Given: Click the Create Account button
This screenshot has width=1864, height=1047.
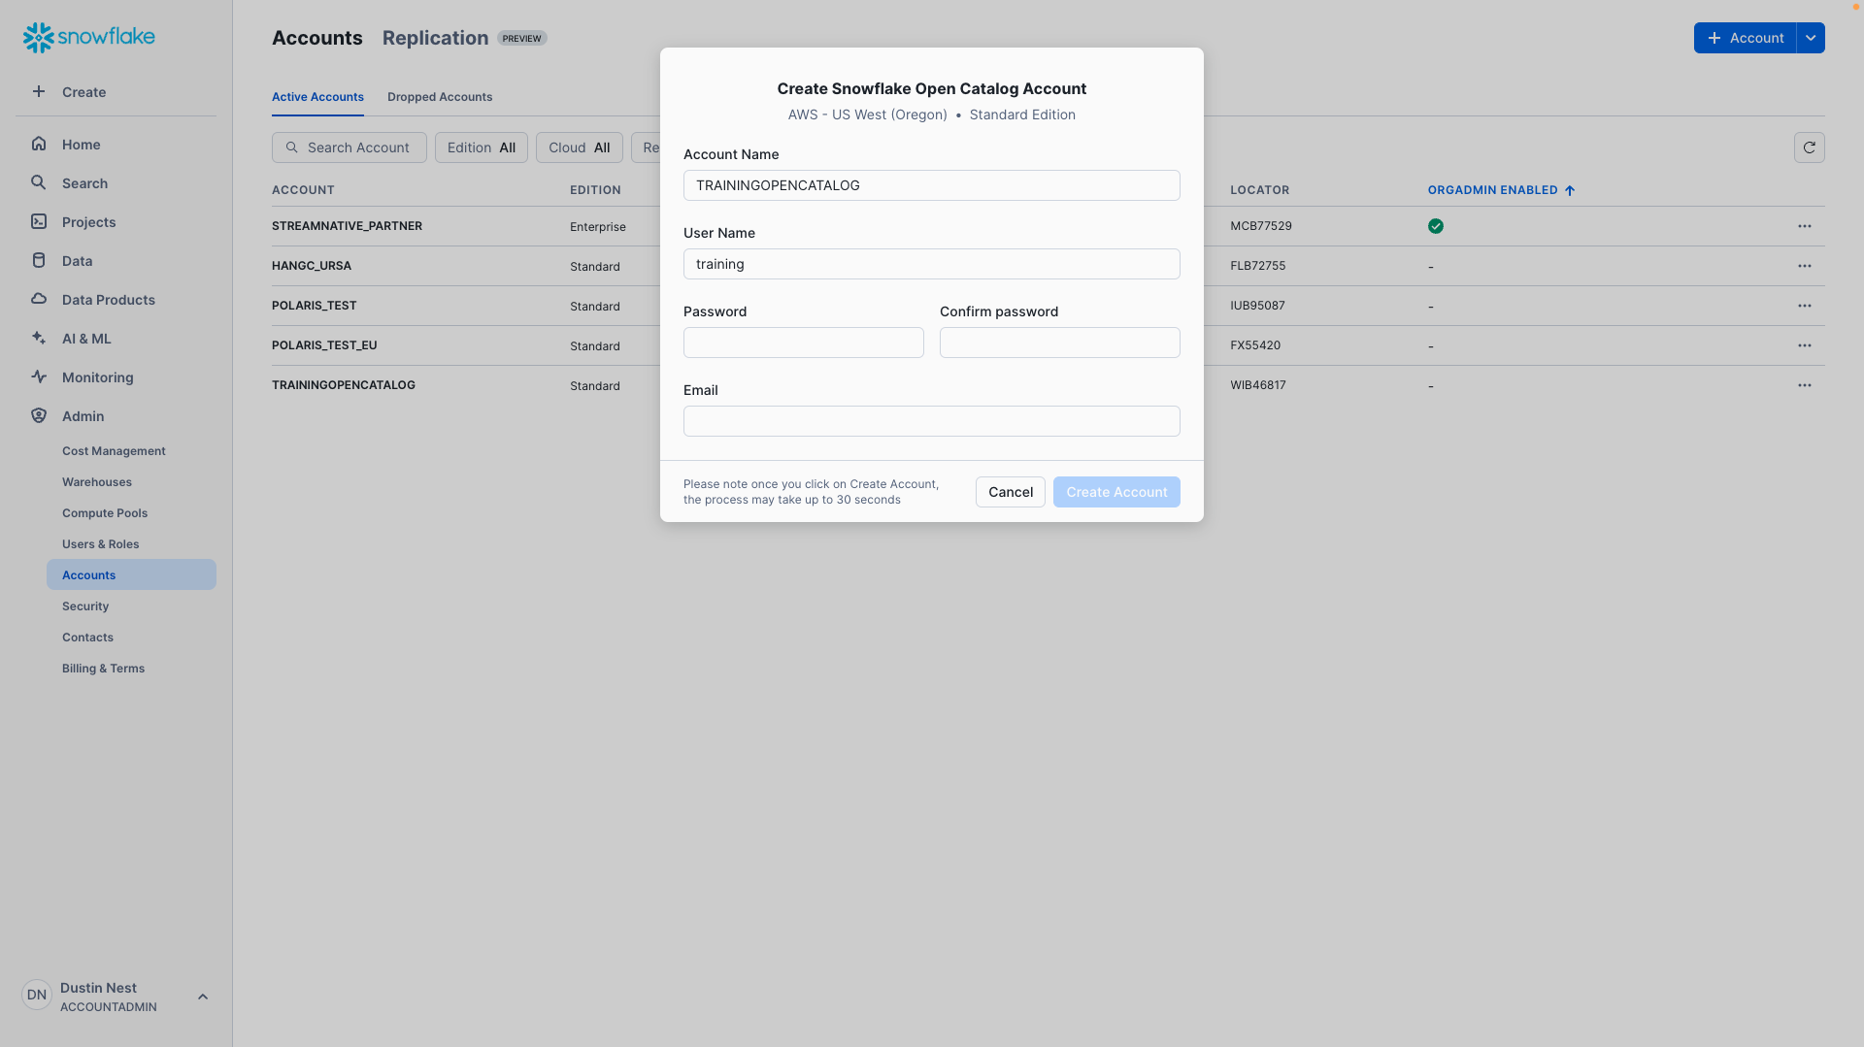Looking at the screenshot, I should tap(1116, 492).
